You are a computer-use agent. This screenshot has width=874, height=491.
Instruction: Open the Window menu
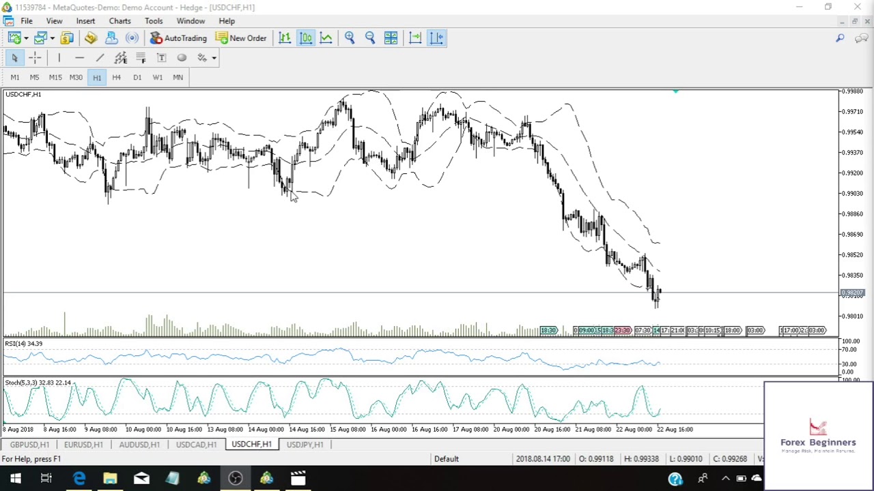(x=191, y=21)
